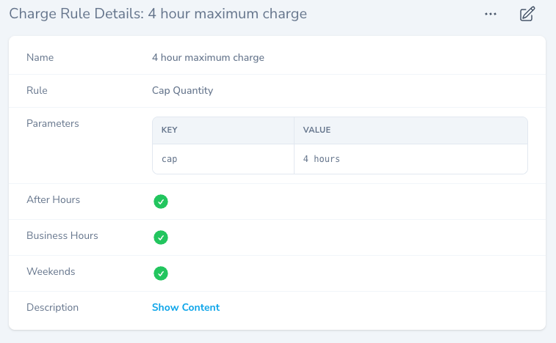Select the '4 hours' value cell
The height and width of the screenshot is (343, 556).
(411, 159)
